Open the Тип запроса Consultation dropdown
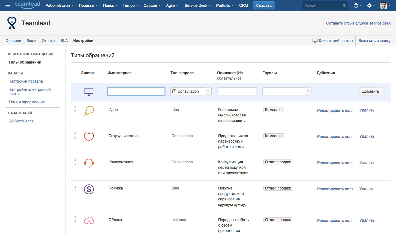396x235 pixels. [208, 91]
